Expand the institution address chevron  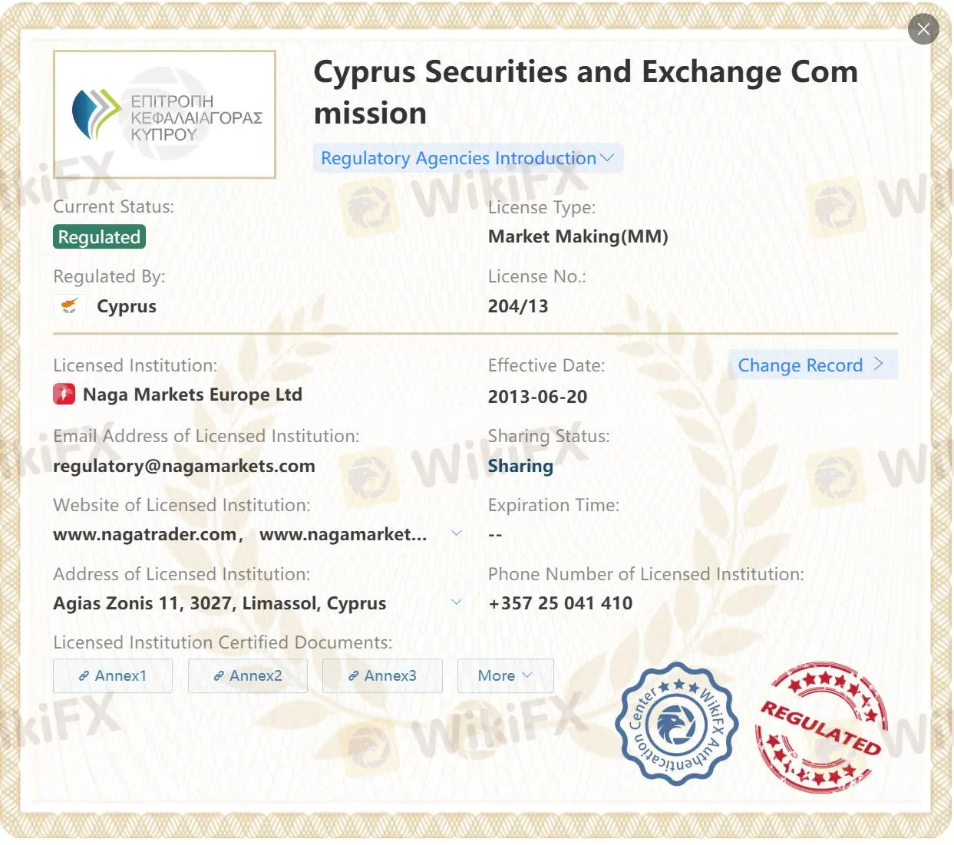457,602
